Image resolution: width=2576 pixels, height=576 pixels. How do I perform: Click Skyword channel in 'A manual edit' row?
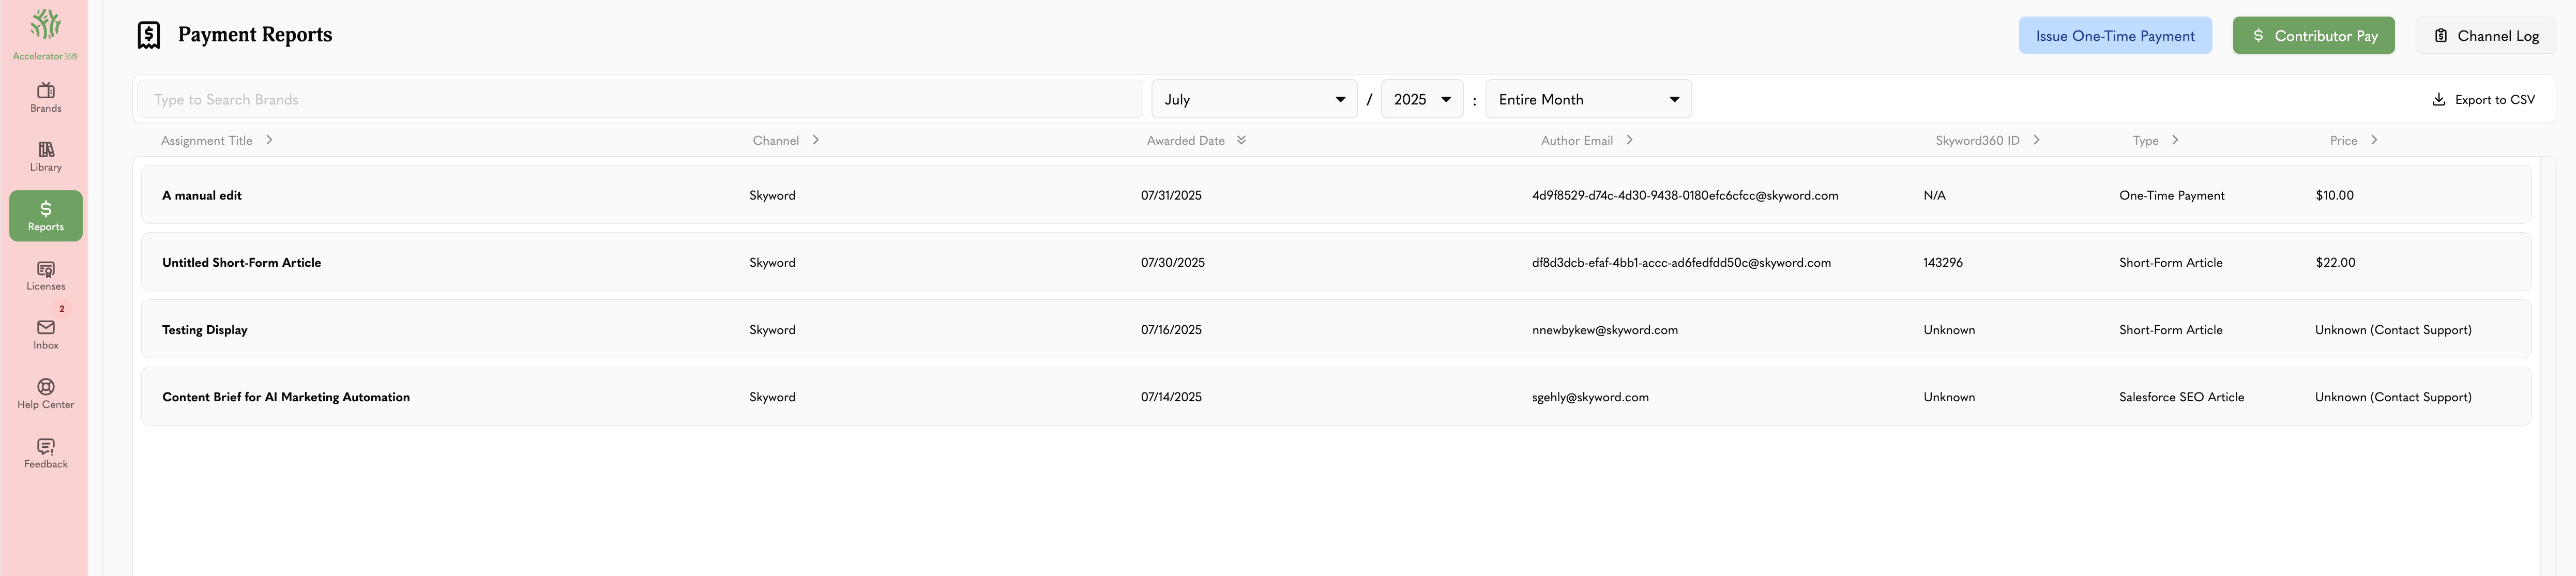pos(772,195)
